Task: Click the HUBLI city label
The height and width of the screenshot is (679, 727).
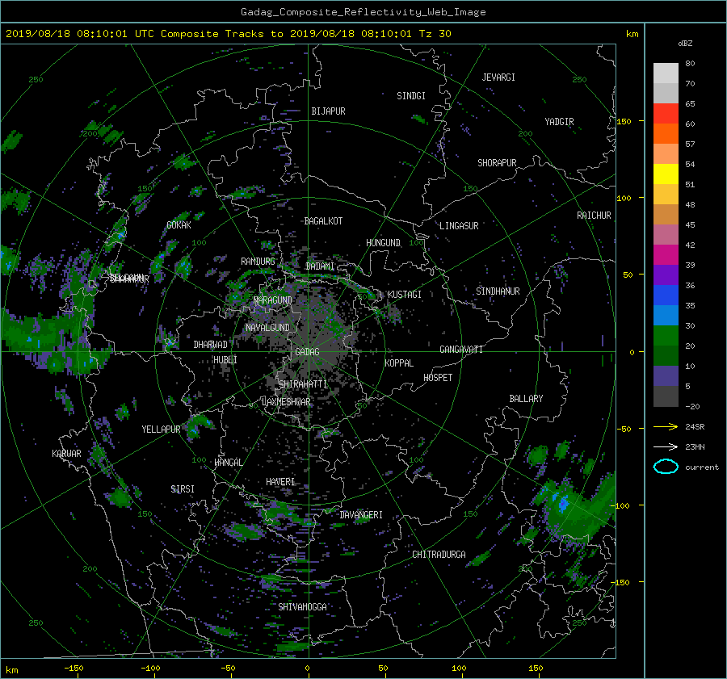Action: point(225,359)
